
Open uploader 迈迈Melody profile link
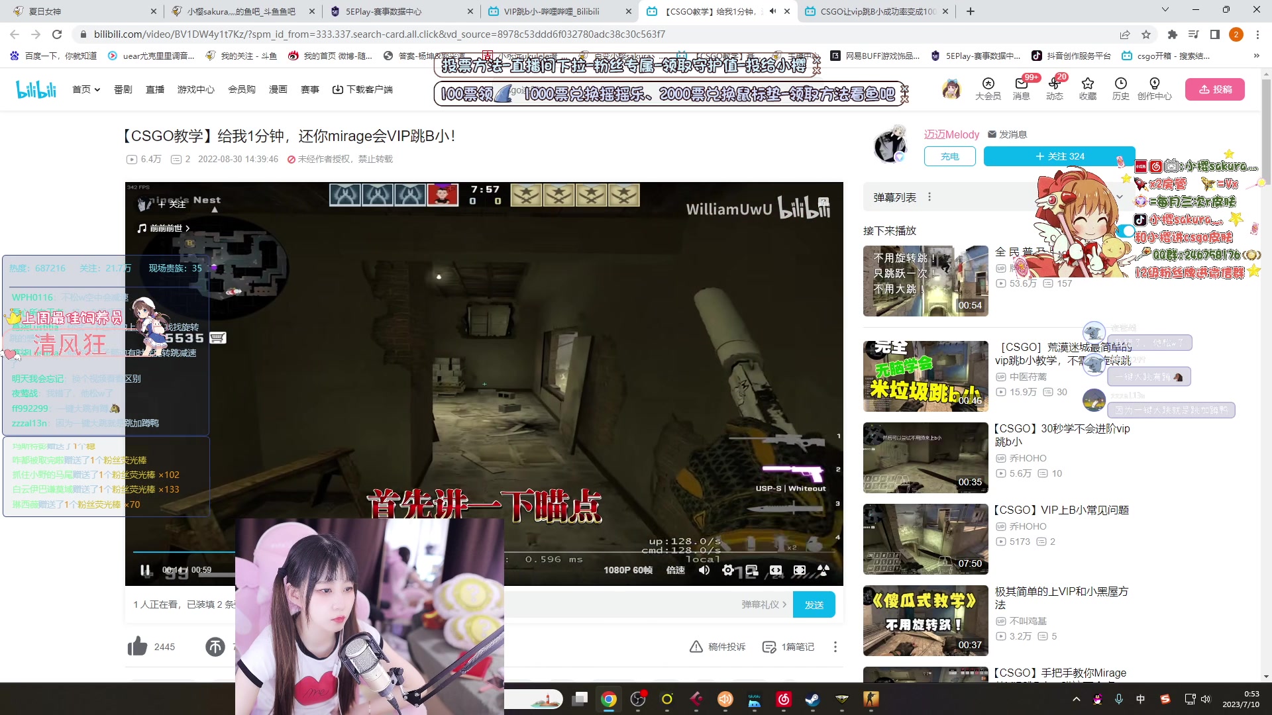(951, 134)
